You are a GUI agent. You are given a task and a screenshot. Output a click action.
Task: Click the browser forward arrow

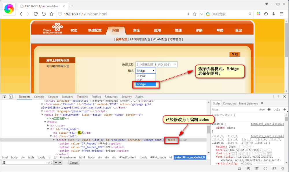pos(28,14)
